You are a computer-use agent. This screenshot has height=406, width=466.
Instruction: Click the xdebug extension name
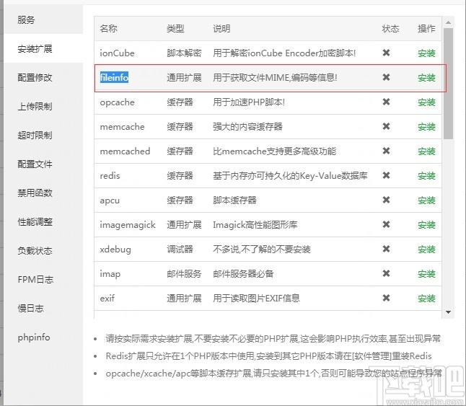tap(115, 250)
